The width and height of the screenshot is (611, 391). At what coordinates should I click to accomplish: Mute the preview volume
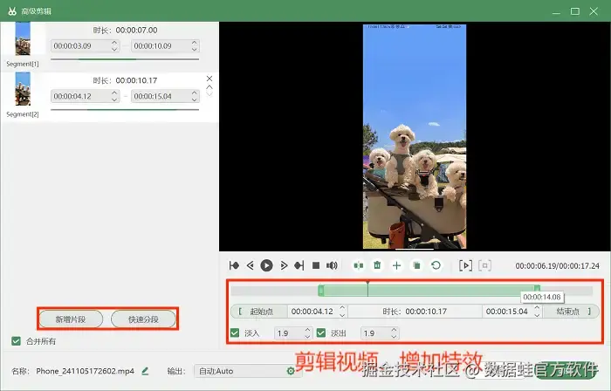click(332, 265)
